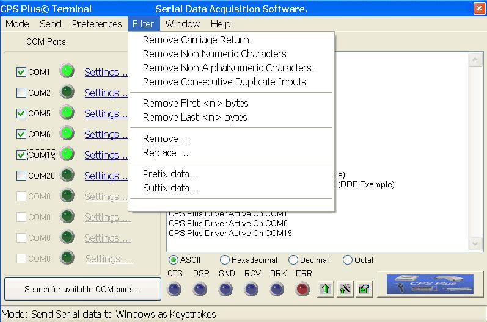
Task: Open Settings link for COM19
Action: pyautogui.click(x=106, y=155)
